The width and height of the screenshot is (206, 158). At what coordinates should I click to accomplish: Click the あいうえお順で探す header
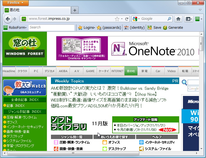114,137
